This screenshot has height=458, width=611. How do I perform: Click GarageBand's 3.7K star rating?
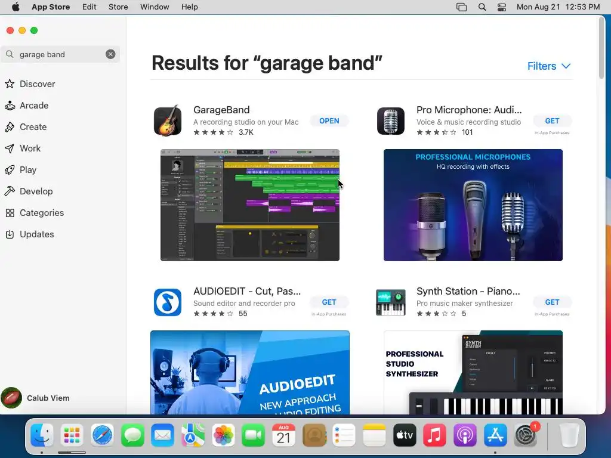pyautogui.click(x=223, y=132)
